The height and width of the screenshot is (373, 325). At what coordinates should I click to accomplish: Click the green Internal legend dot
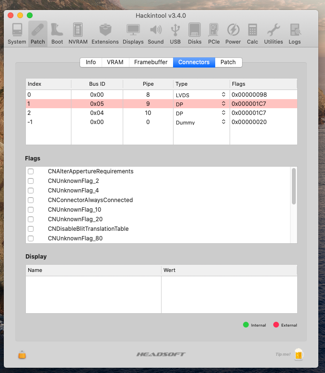[x=246, y=325]
